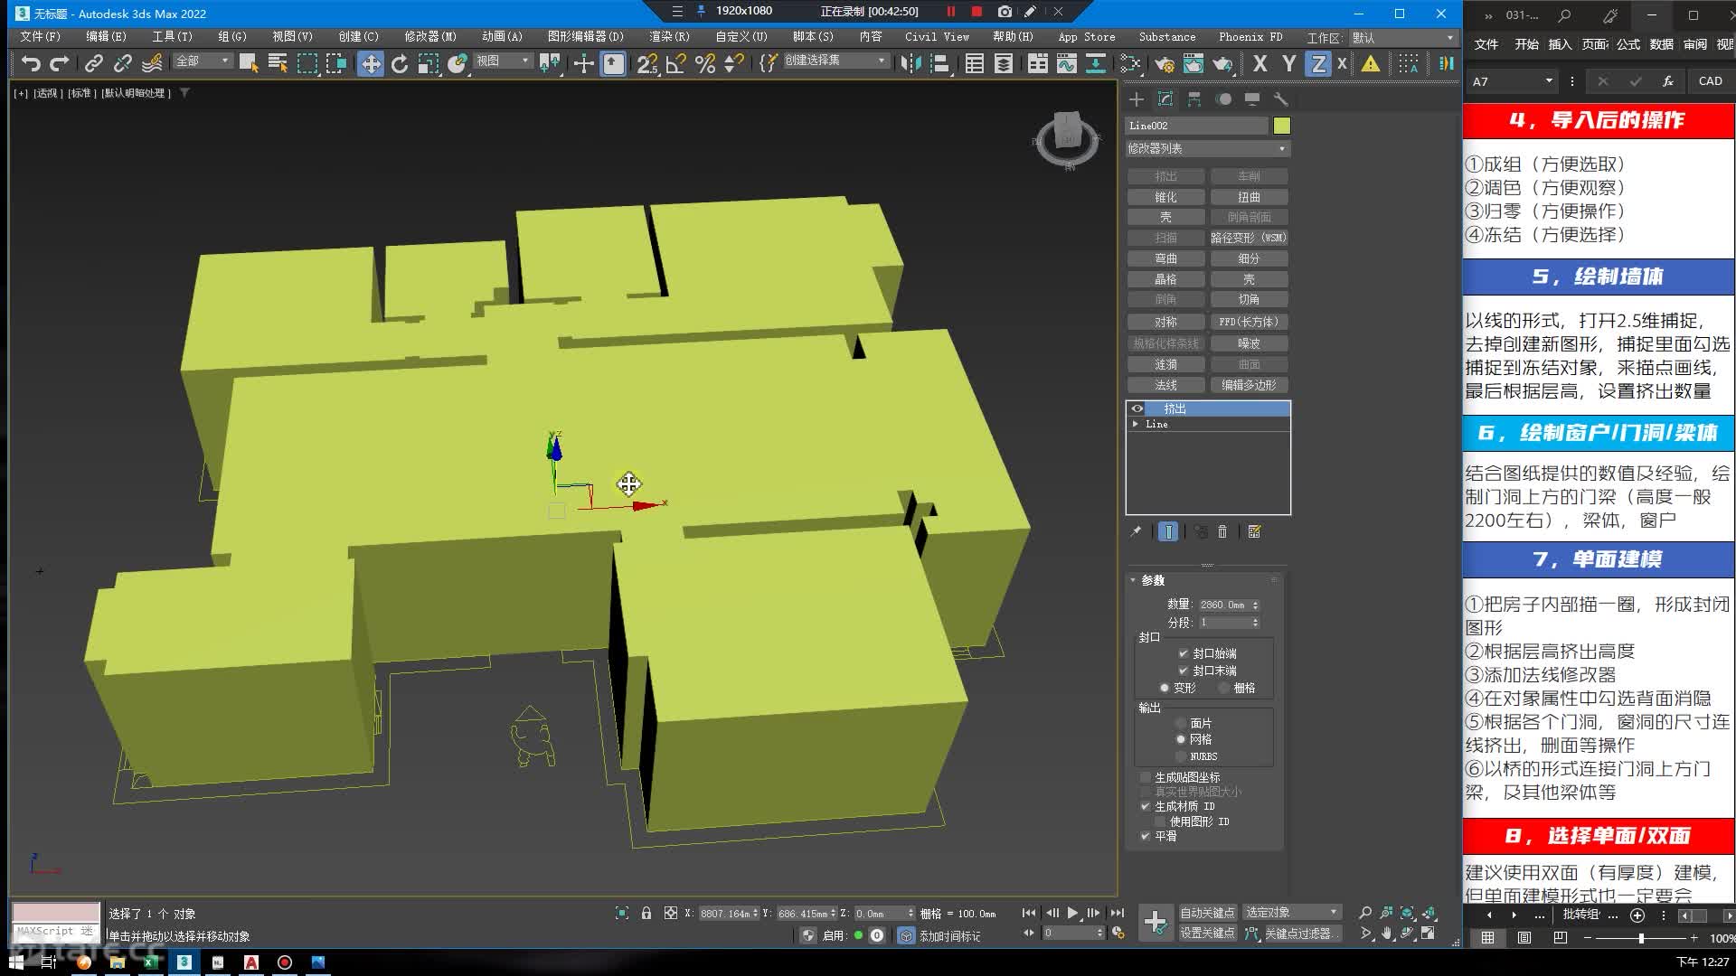Open the 选定对象 key filter dropdown

coord(1291,913)
